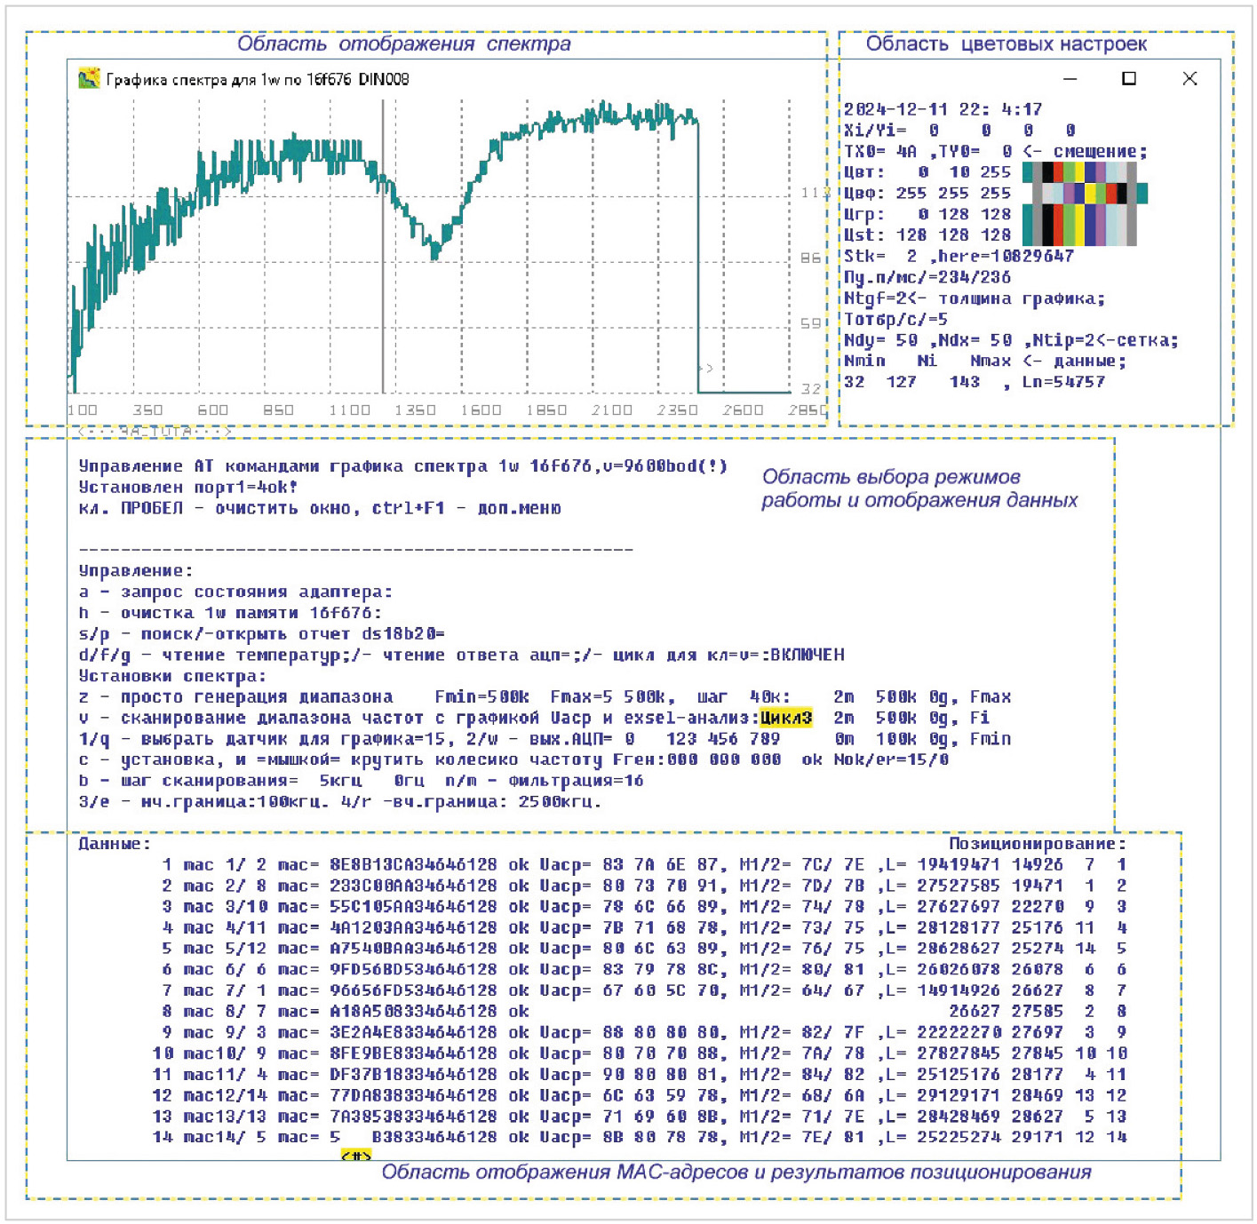Click MAC row 8 'A18A508334646128'
1257x1224 pixels.
click(413, 1011)
